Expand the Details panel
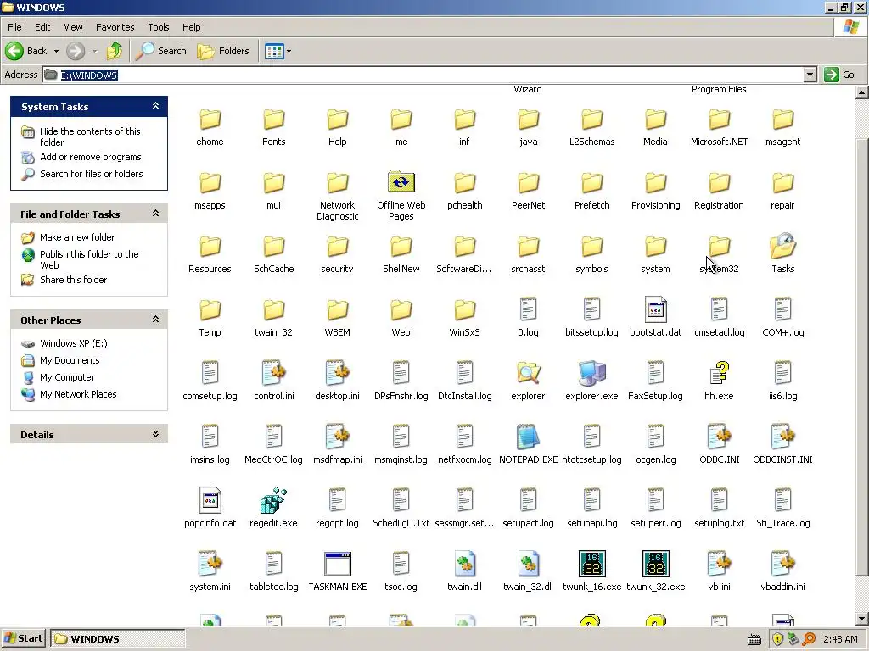This screenshot has width=869, height=651. point(156,434)
